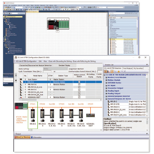Close the Output panel
Viewport: 154px width, 154px height.
(x=147, y=134)
